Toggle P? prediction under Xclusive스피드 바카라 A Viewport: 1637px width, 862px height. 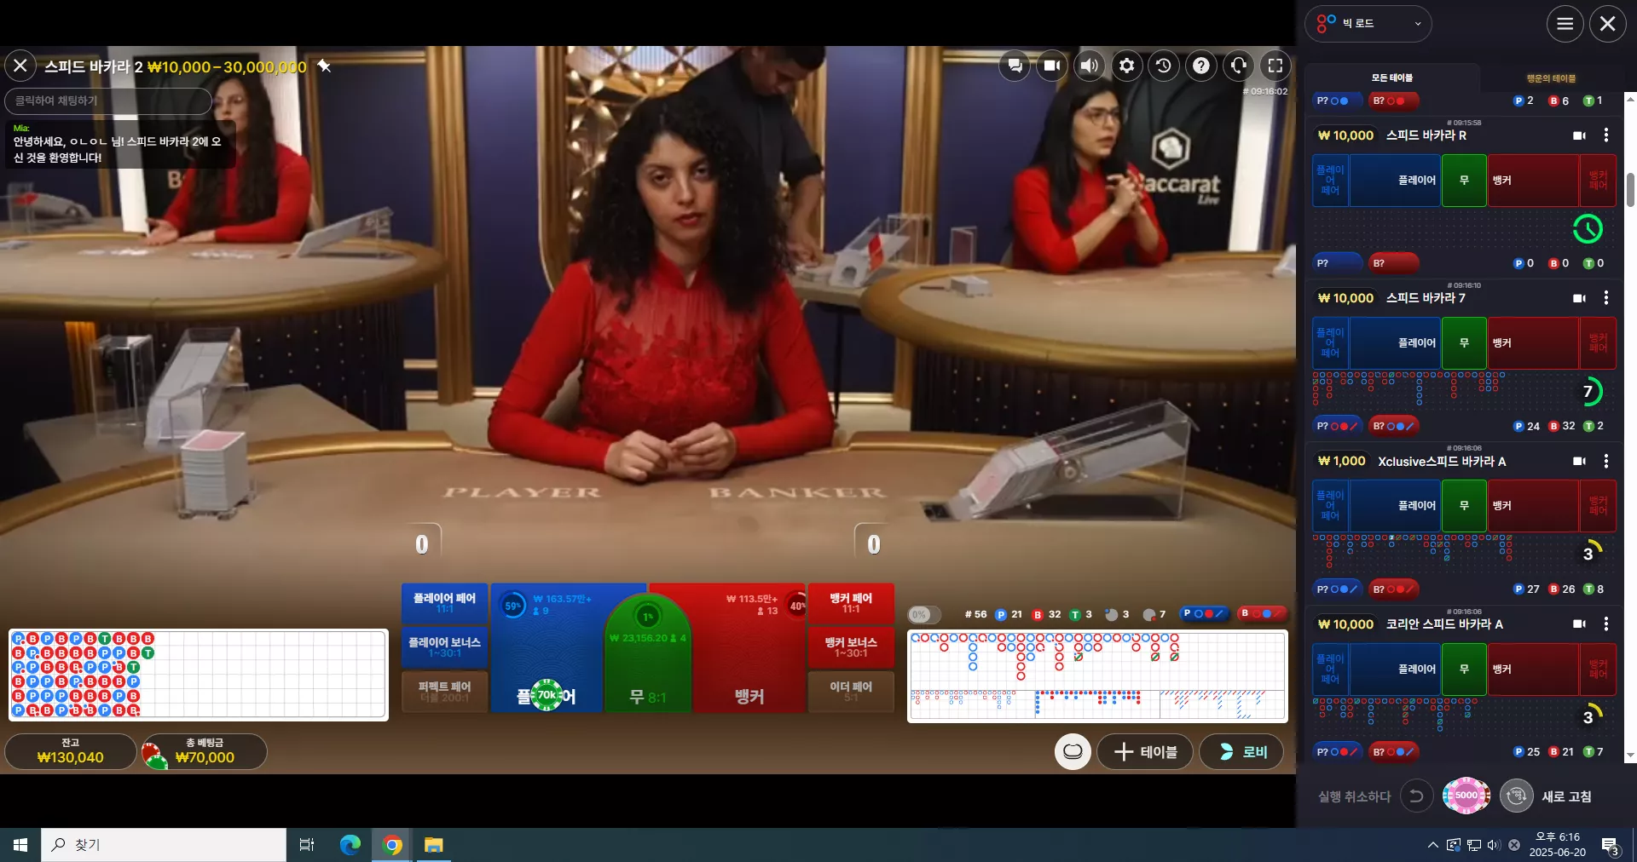(x=1337, y=589)
